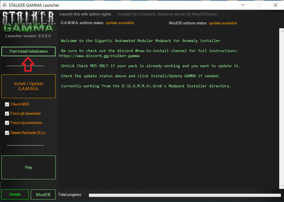Viewport: 284px width, 202px height.
Task: Open the ModDB button at the bottom
Action: 43,195
